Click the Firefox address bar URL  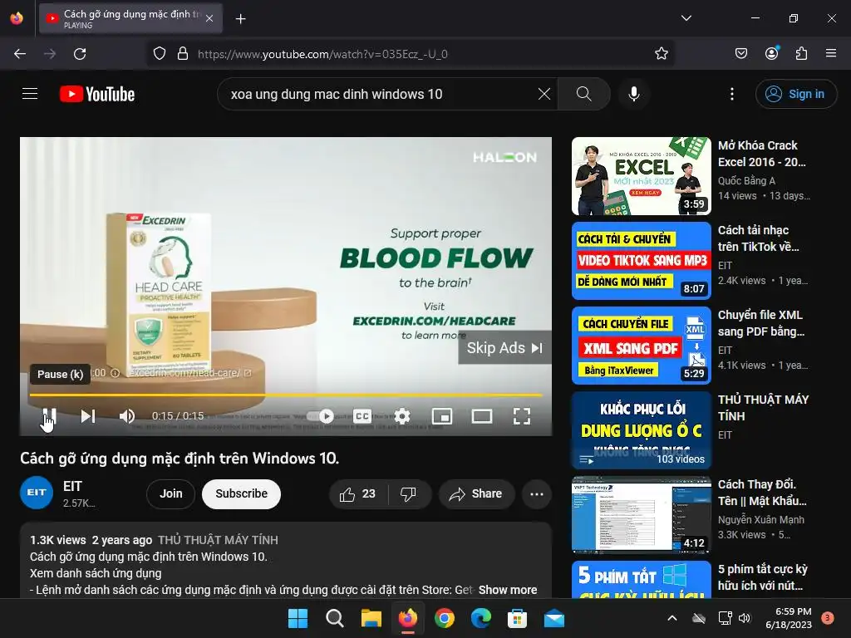[322, 54]
